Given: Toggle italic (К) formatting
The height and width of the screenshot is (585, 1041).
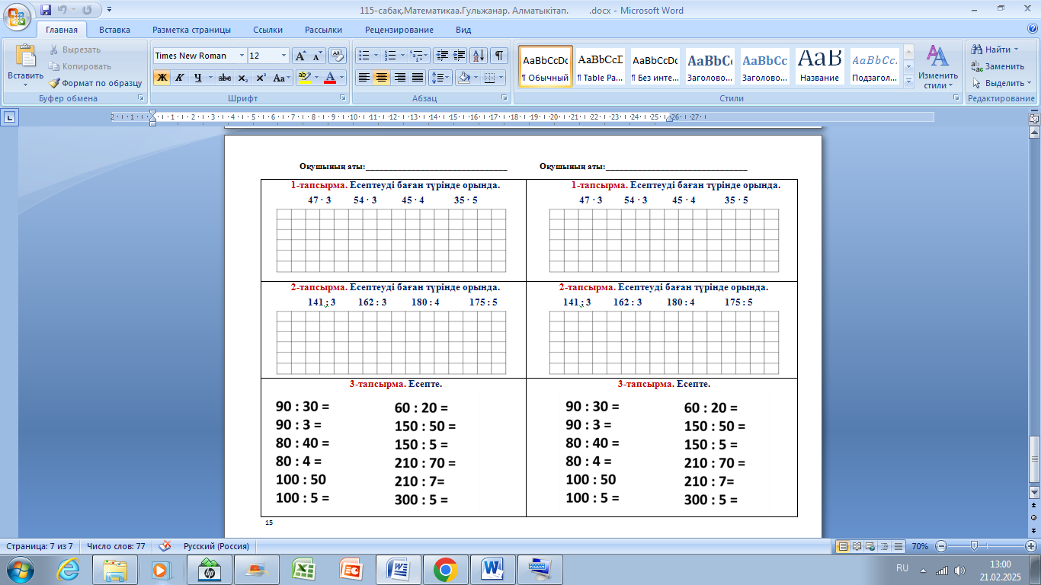Looking at the screenshot, I should (180, 78).
